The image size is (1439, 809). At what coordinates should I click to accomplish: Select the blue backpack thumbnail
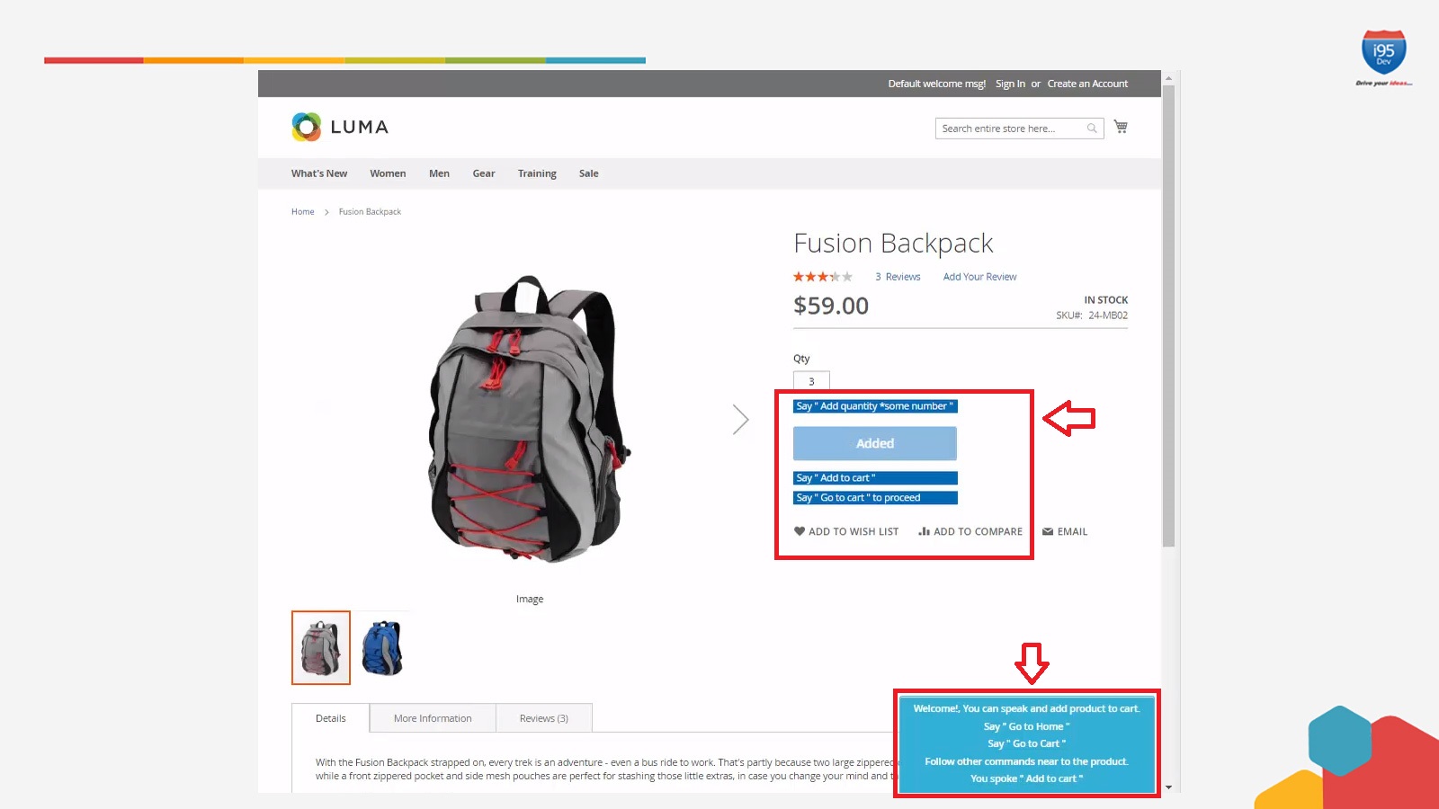(382, 648)
